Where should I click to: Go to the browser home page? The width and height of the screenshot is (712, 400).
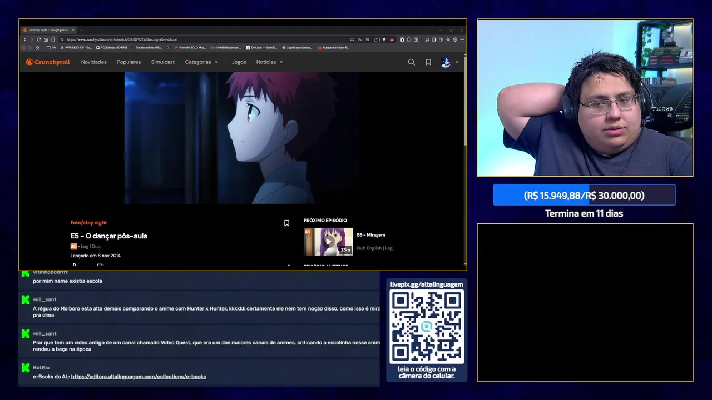click(x=46, y=39)
